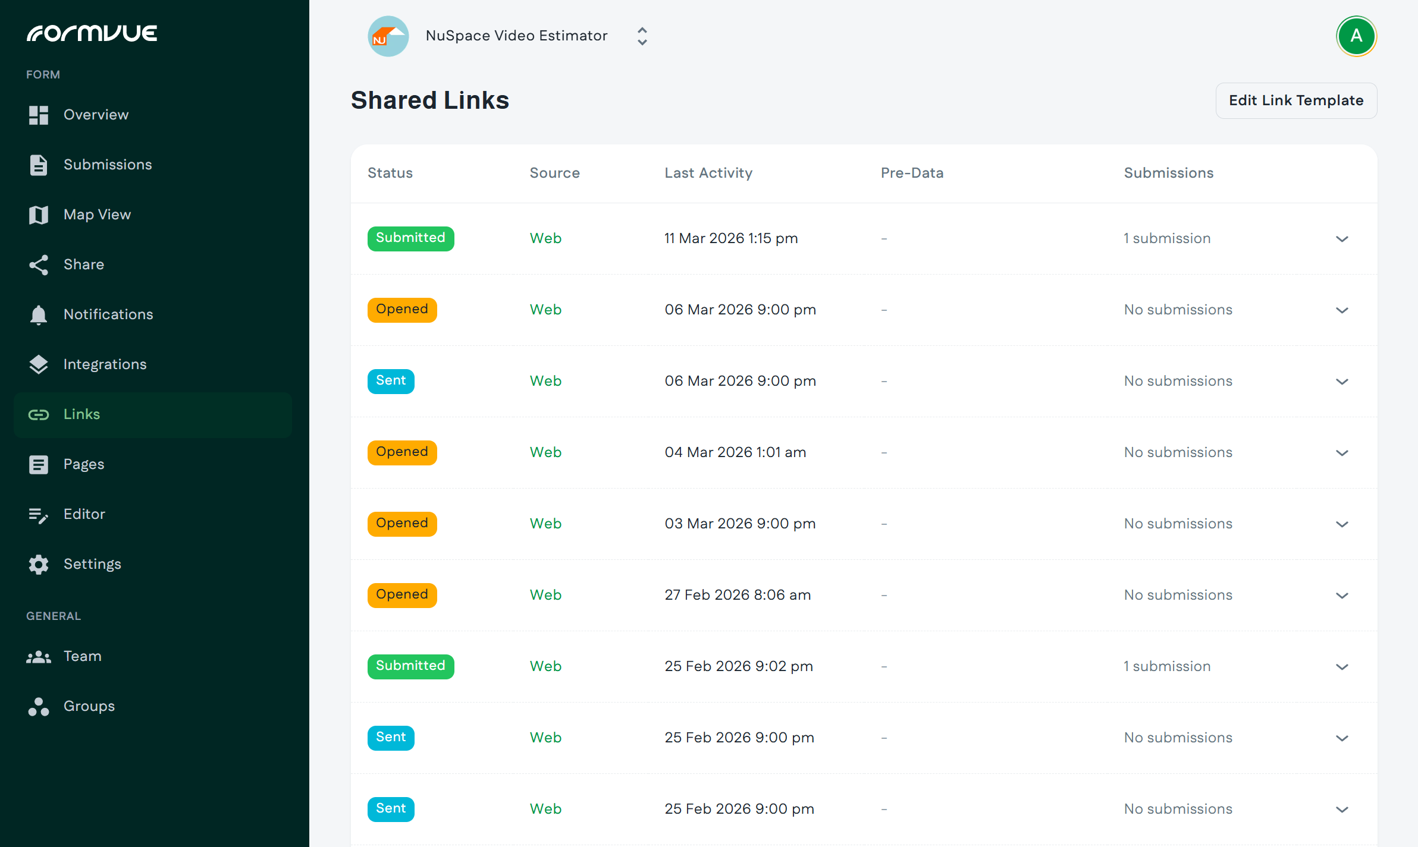
Task: Click the Notifications bell icon
Action: coord(39,314)
